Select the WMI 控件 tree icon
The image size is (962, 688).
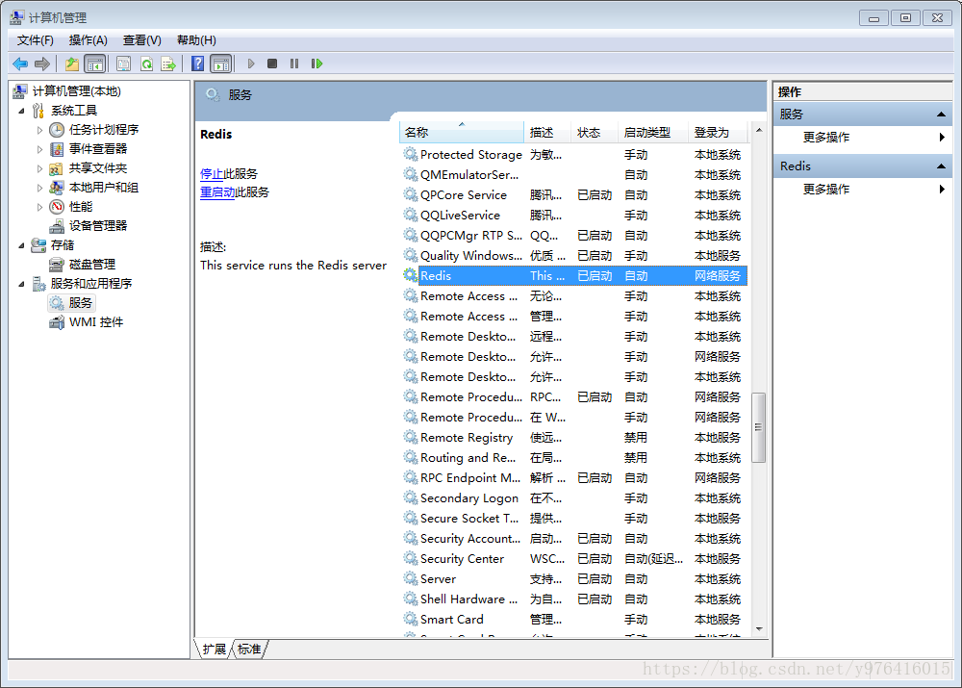point(57,322)
